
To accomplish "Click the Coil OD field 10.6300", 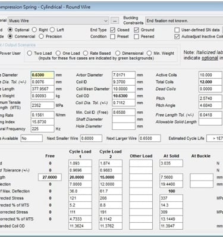I will [124, 96].
